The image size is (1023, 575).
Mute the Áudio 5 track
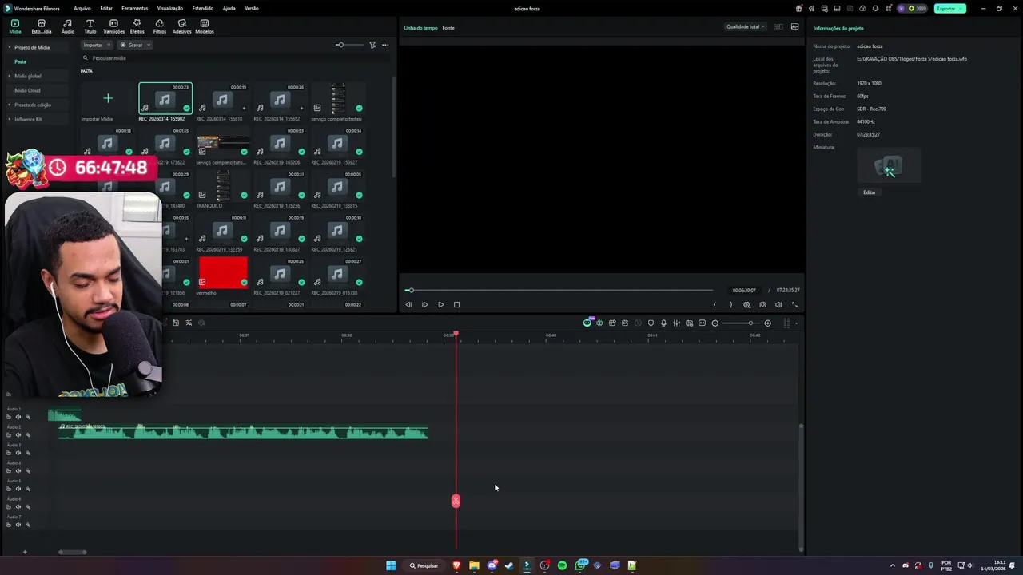(18, 489)
